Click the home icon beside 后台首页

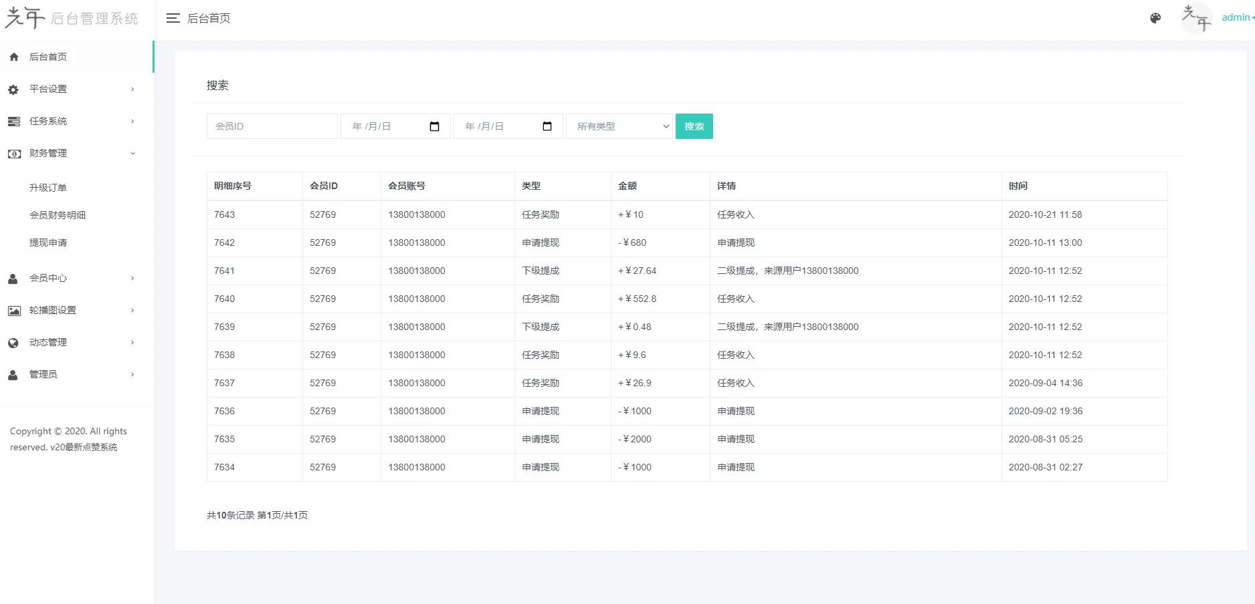tap(13, 57)
